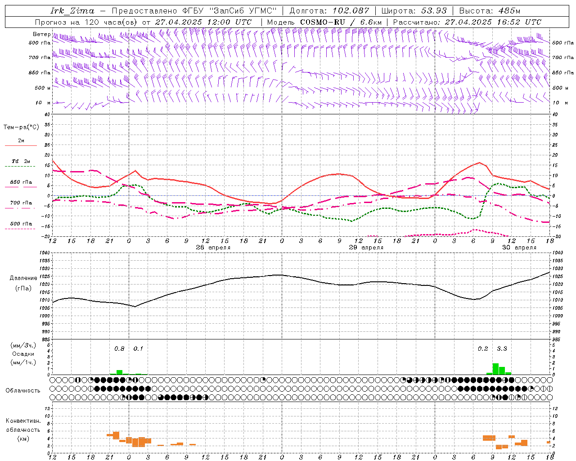Click the Модель COSMO-RU / 6.6км label
Image resolution: width=576 pixels, height=461 pixels.
coord(324,22)
